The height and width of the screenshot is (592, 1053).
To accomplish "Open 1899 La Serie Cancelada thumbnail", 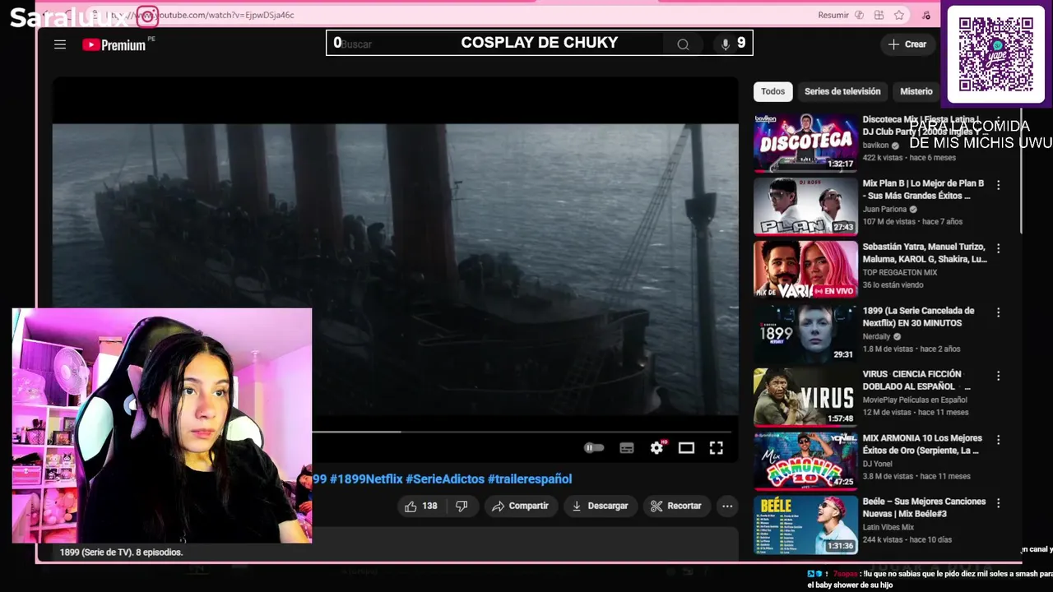I will 805,334.
